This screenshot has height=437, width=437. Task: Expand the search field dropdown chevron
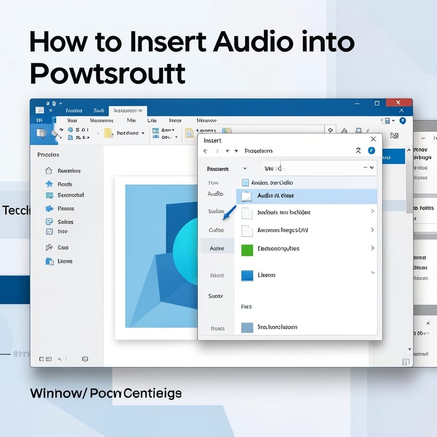click(372, 167)
